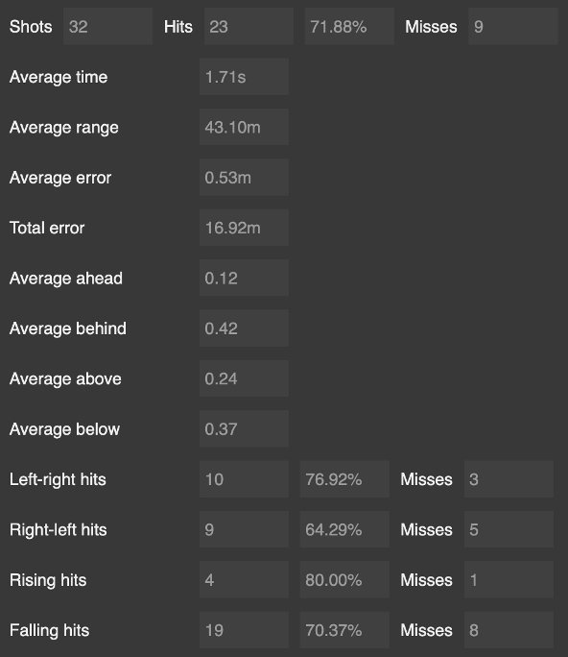Select the Total error field 16.92m

point(244,228)
